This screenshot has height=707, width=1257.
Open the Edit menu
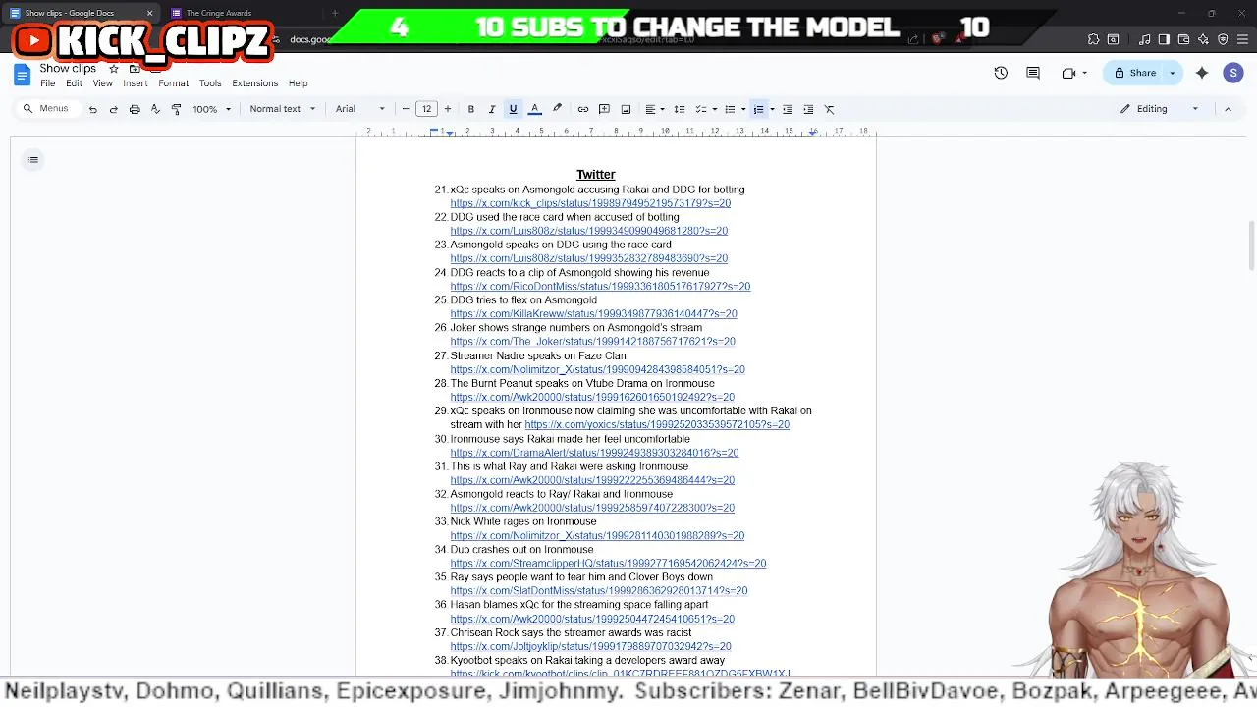click(74, 83)
